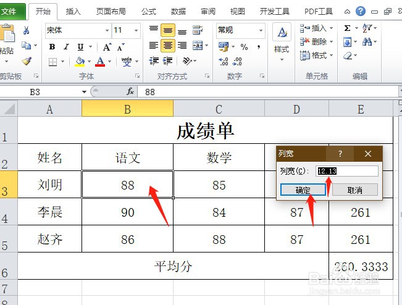Toggle align text right

(x=182, y=46)
